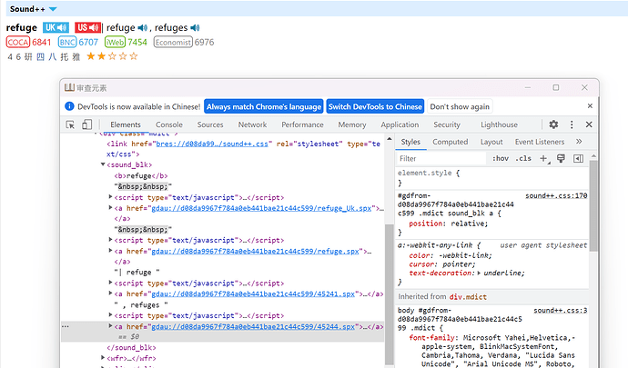Switch to the Sources tab
This screenshot has height=368, width=628.
(x=210, y=124)
